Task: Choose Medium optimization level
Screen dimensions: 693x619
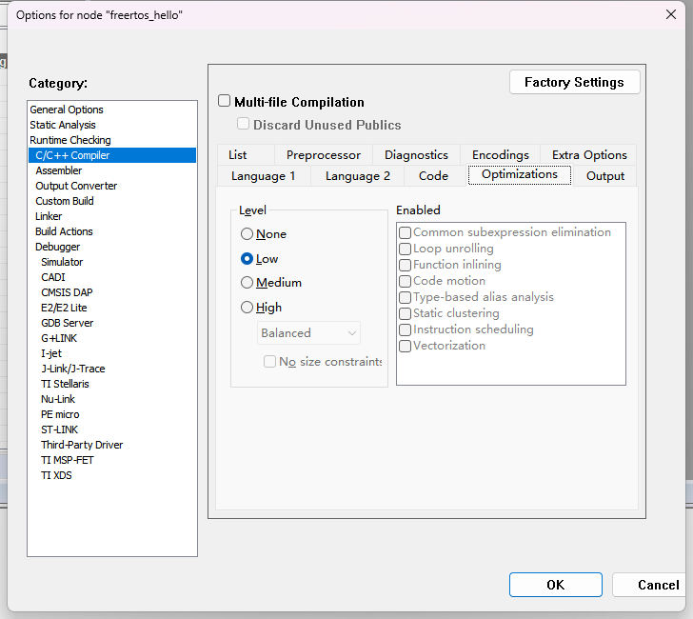Action: 247,283
